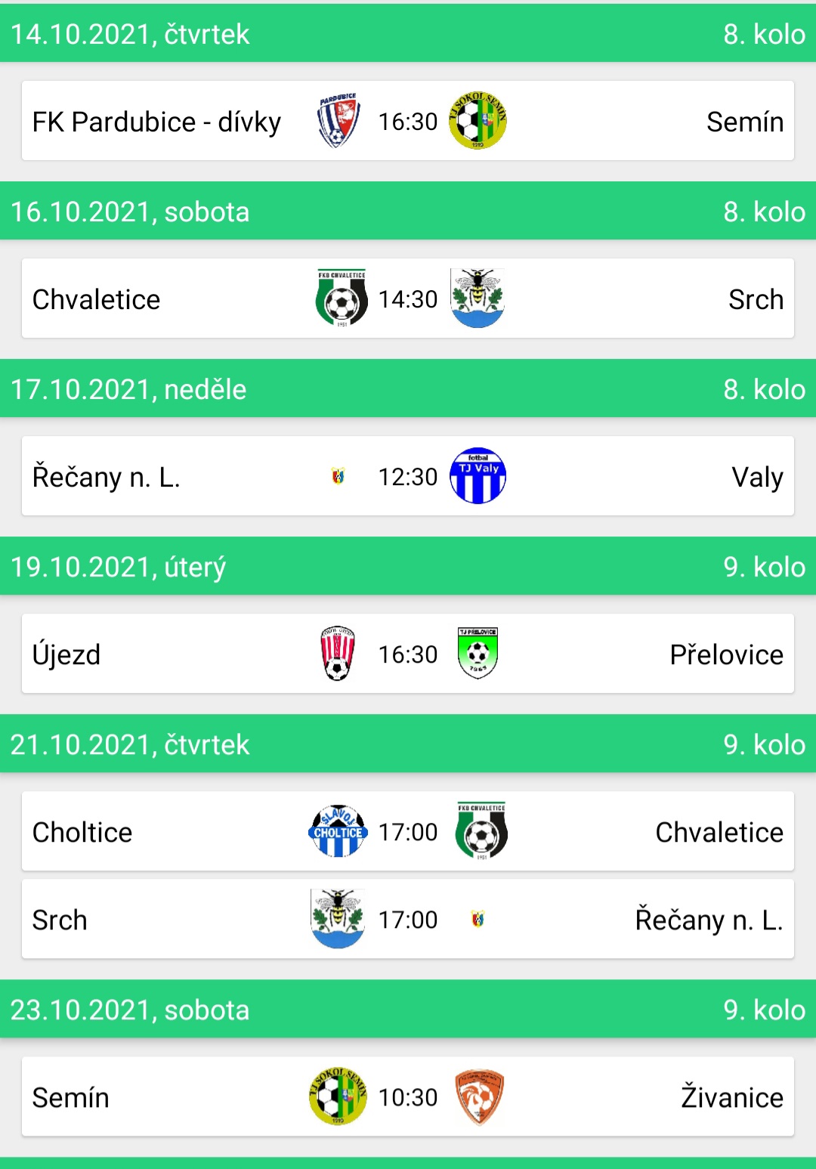Click the FK Pardubice club crest
Screen dimensions: 816x1169
(338, 121)
